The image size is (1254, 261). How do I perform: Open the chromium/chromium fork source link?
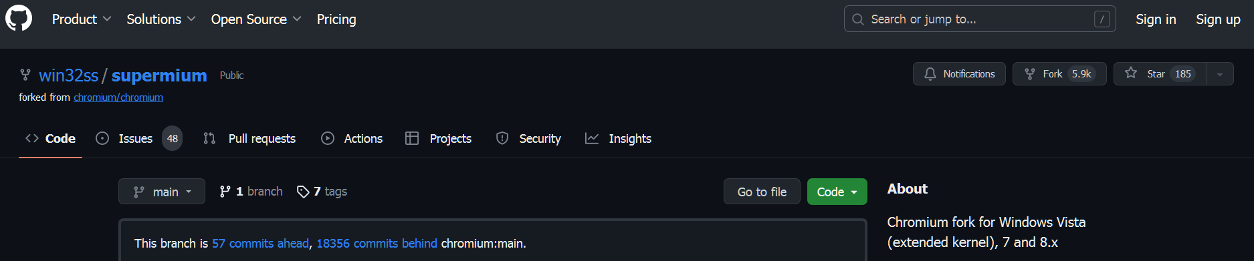(x=118, y=97)
